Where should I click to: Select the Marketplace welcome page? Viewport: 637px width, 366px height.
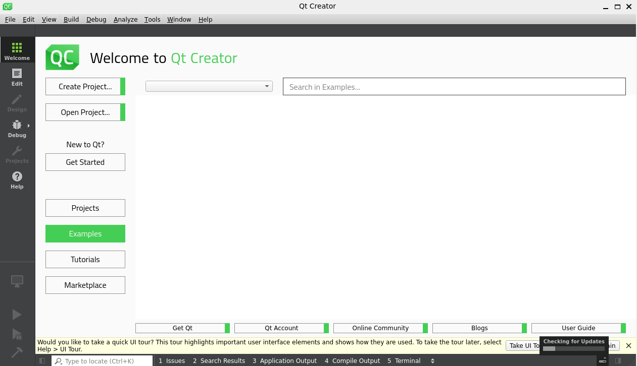click(x=85, y=285)
